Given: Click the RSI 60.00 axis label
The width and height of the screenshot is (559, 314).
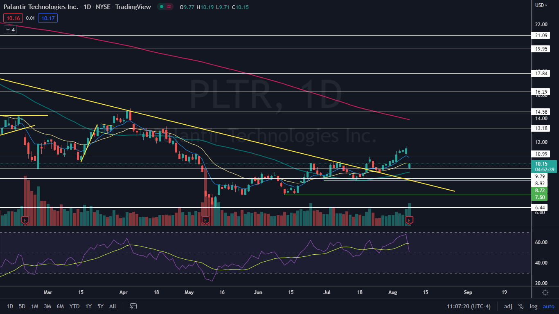Looking at the screenshot, I should pyautogui.click(x=541, y=242).
